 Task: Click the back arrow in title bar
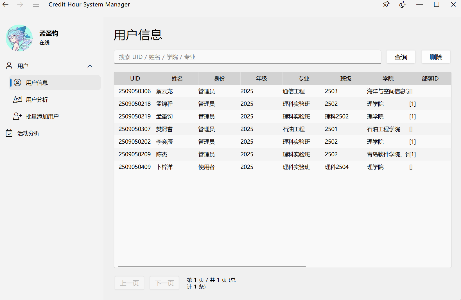(x=6, y=4)
